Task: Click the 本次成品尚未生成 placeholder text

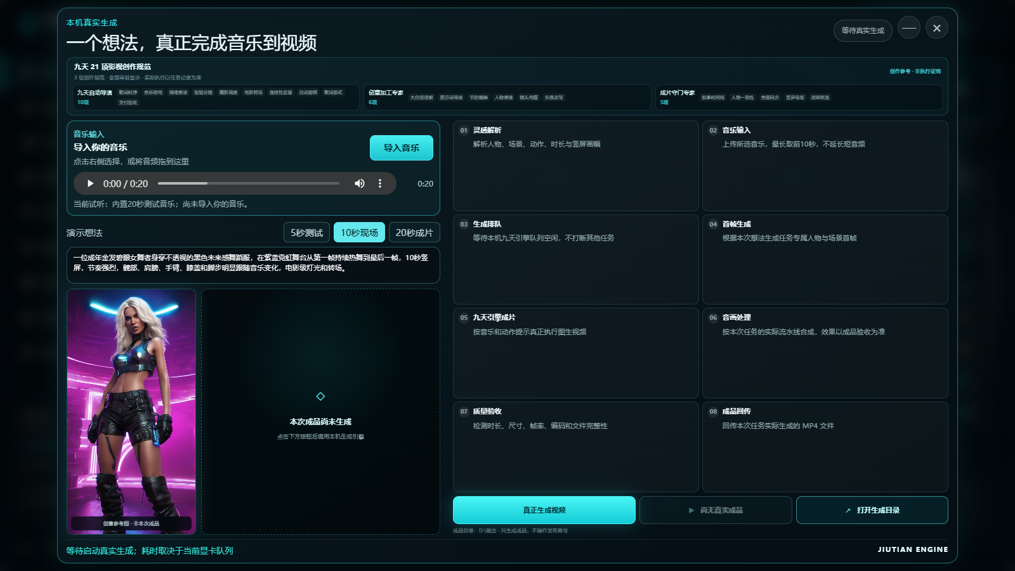Action: point(320,422)
